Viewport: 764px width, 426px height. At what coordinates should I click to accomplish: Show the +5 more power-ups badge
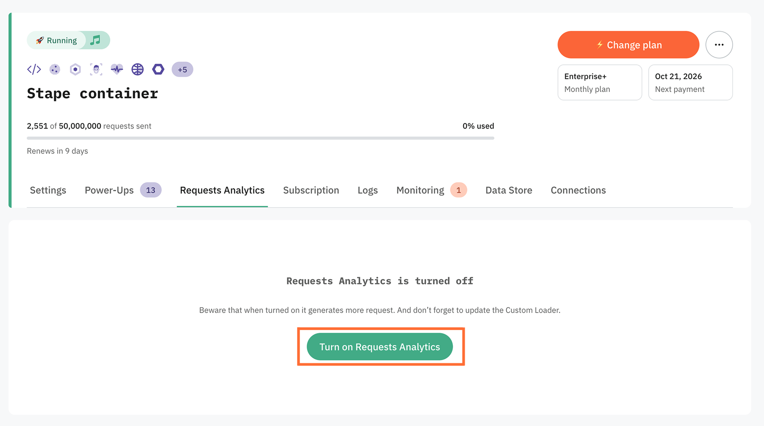coord(182,69)
